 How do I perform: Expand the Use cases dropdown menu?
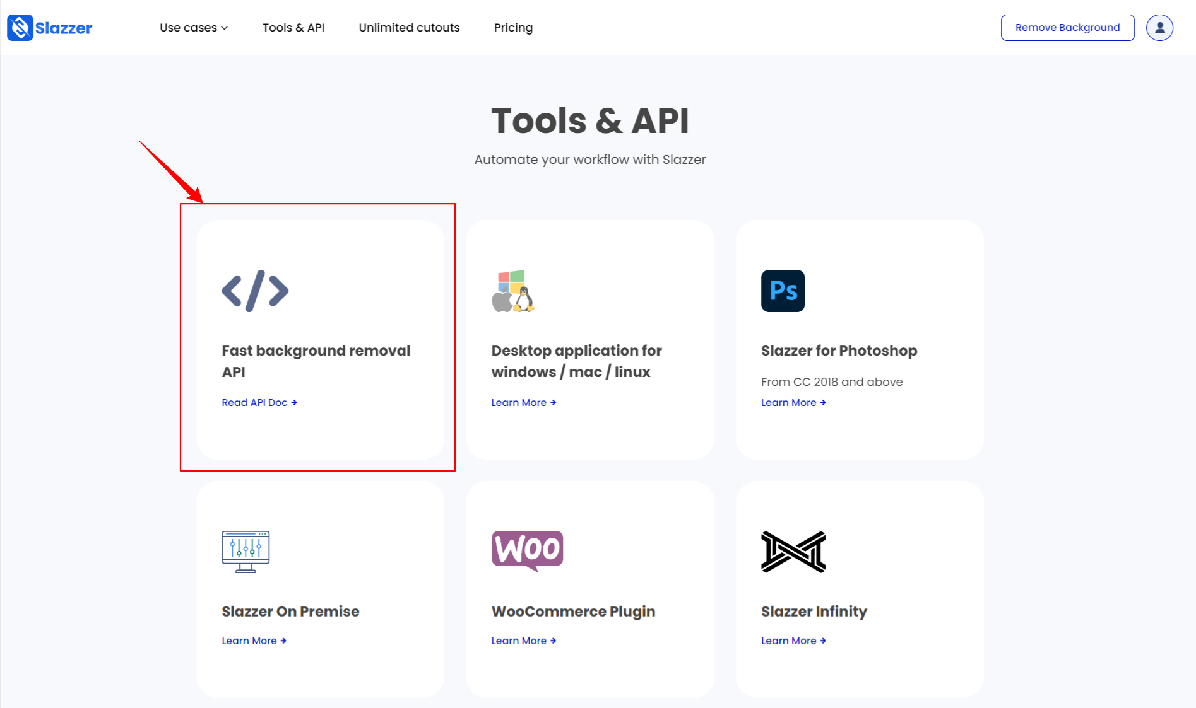click(x=194, y=28)
